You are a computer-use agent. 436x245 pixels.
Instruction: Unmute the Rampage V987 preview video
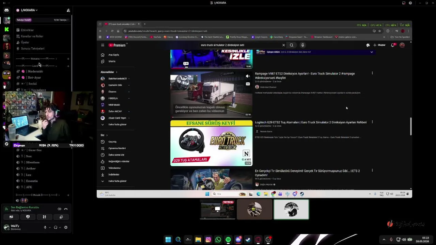[248, 76]
